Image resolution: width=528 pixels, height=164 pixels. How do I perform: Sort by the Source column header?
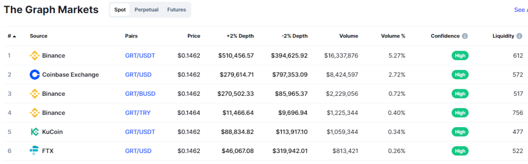[39, 36]
